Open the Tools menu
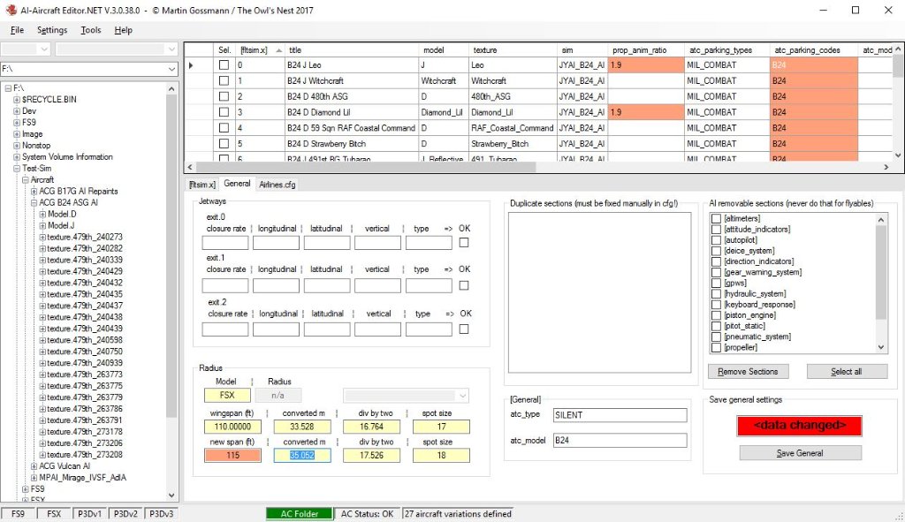This screenshot has width=905, height=522. (x=90, y=30)
